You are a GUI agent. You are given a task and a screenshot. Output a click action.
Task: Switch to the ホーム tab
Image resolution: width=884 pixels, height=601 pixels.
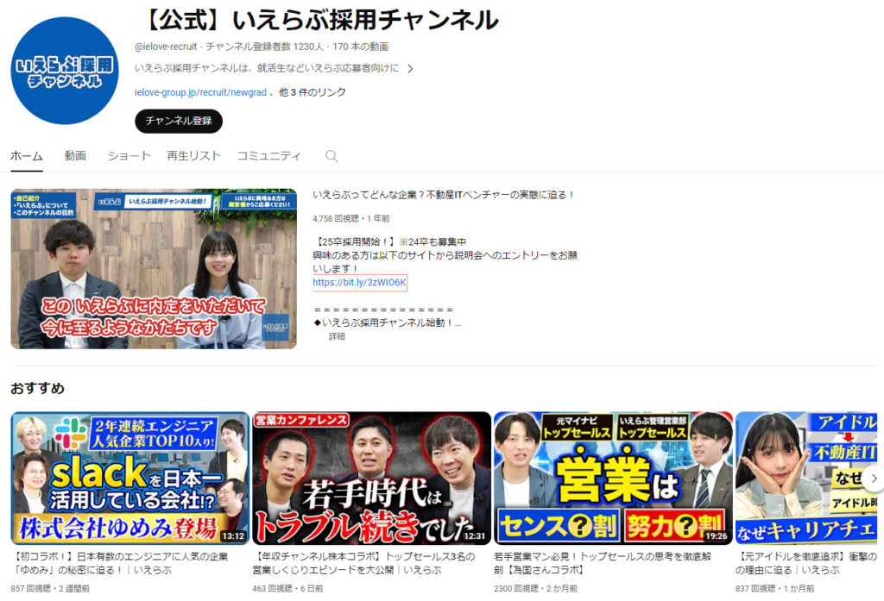coord(27,156)
